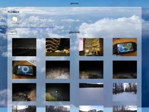Click the 'taiwan 25' folder label
149x112 pixels.
click(17, 23)
